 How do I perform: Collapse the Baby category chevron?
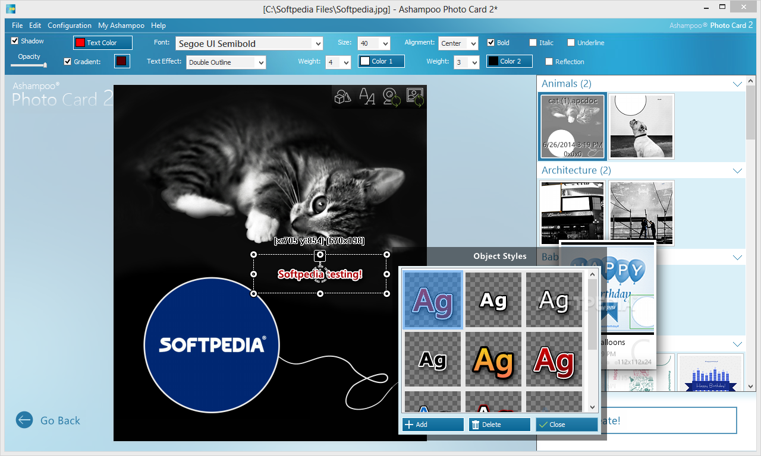pyautogui.click(x=738, y=258)
